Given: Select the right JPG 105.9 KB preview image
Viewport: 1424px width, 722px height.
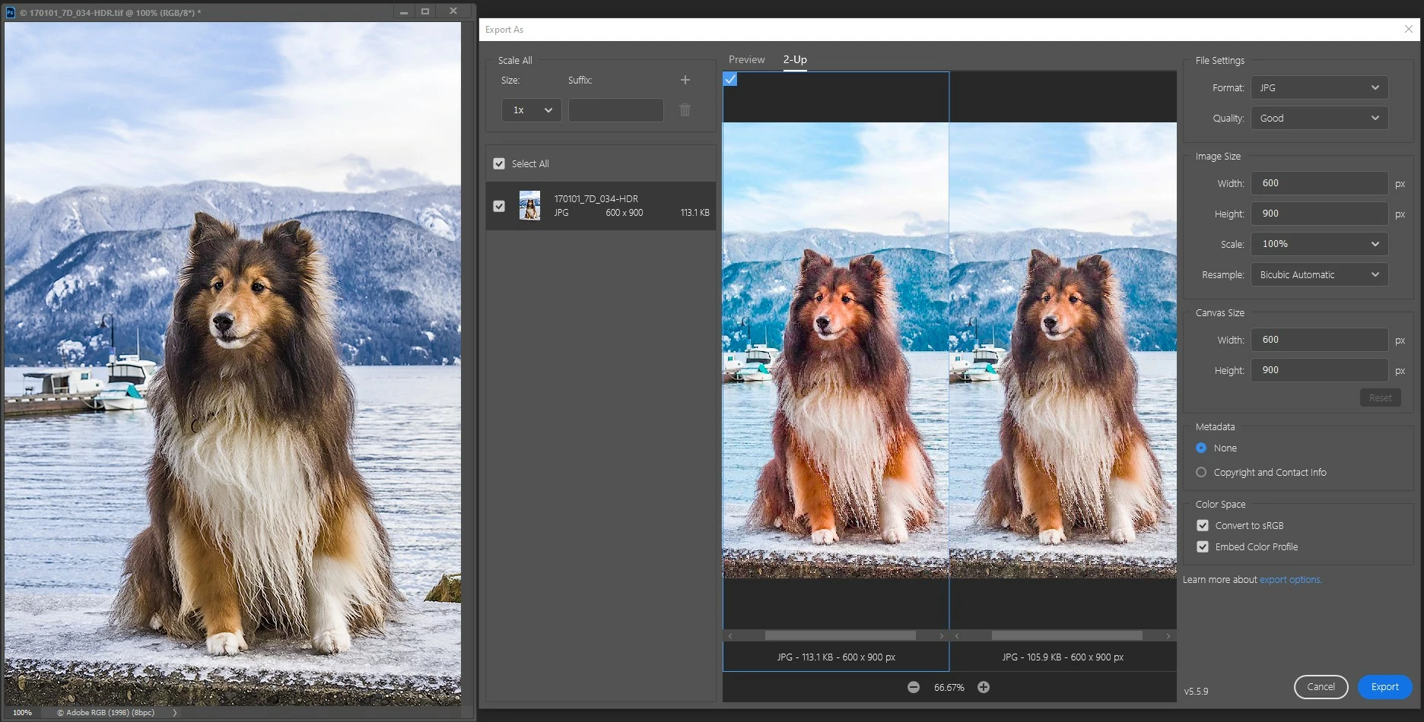Looking at the screenshot, I should point(1063,350).
